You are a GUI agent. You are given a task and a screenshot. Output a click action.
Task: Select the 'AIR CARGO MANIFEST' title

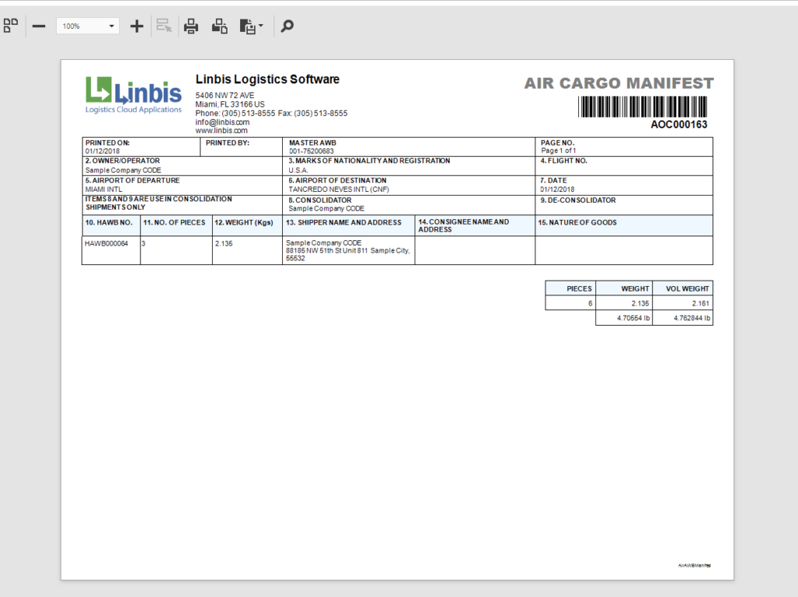[x=619, y=83]
